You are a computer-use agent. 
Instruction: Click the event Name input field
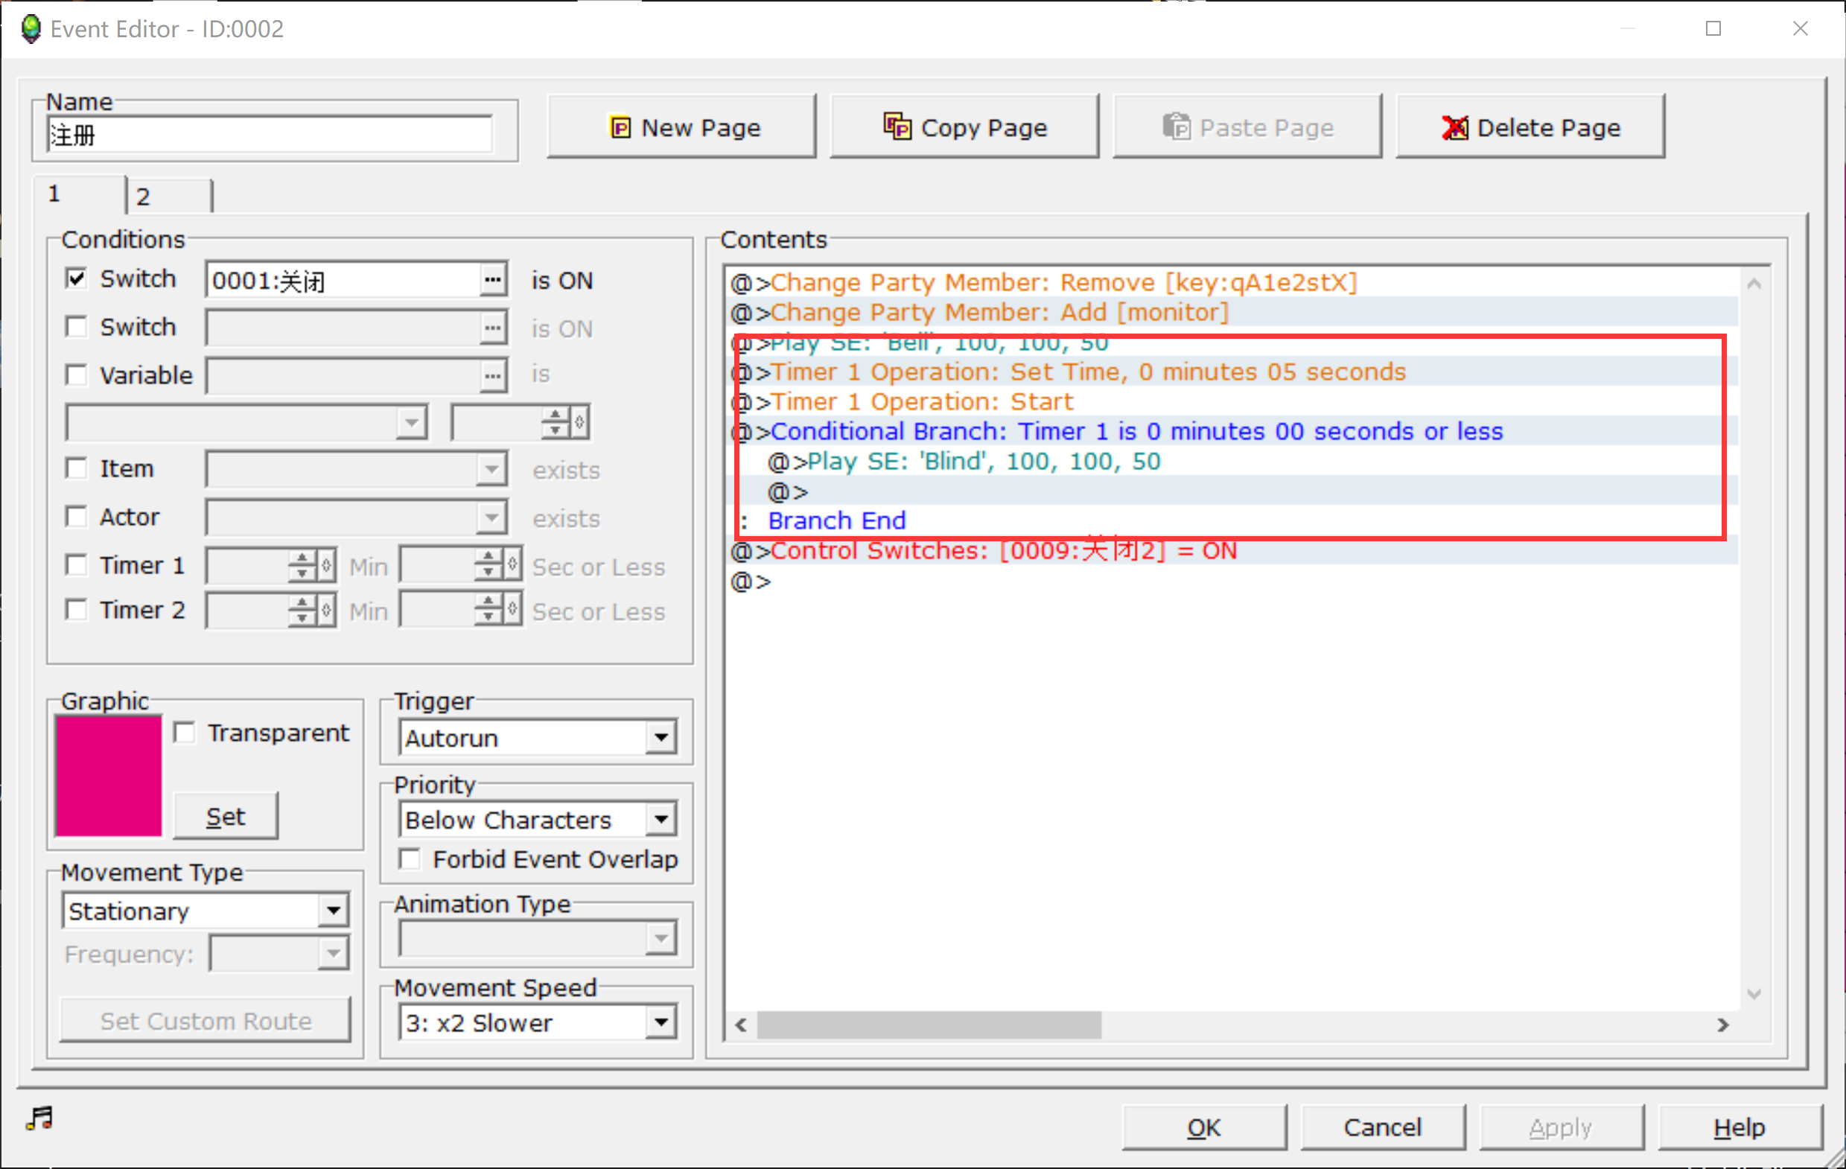click(x=270, y=135)
